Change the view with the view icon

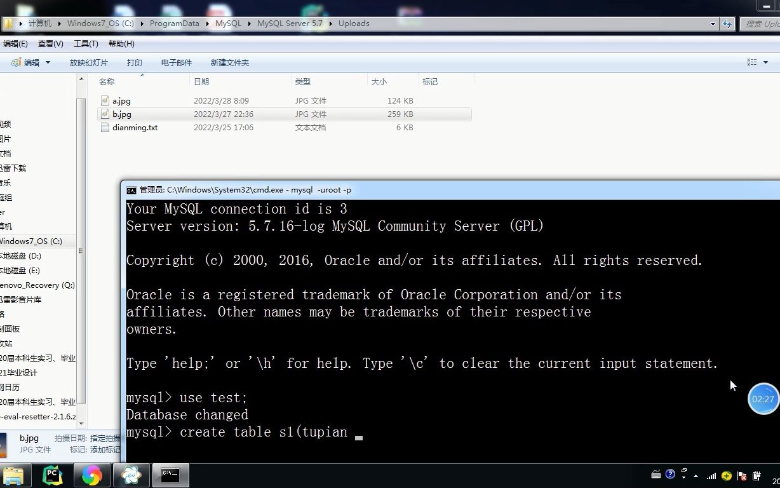pyautogui.click(x=752, y=62)
